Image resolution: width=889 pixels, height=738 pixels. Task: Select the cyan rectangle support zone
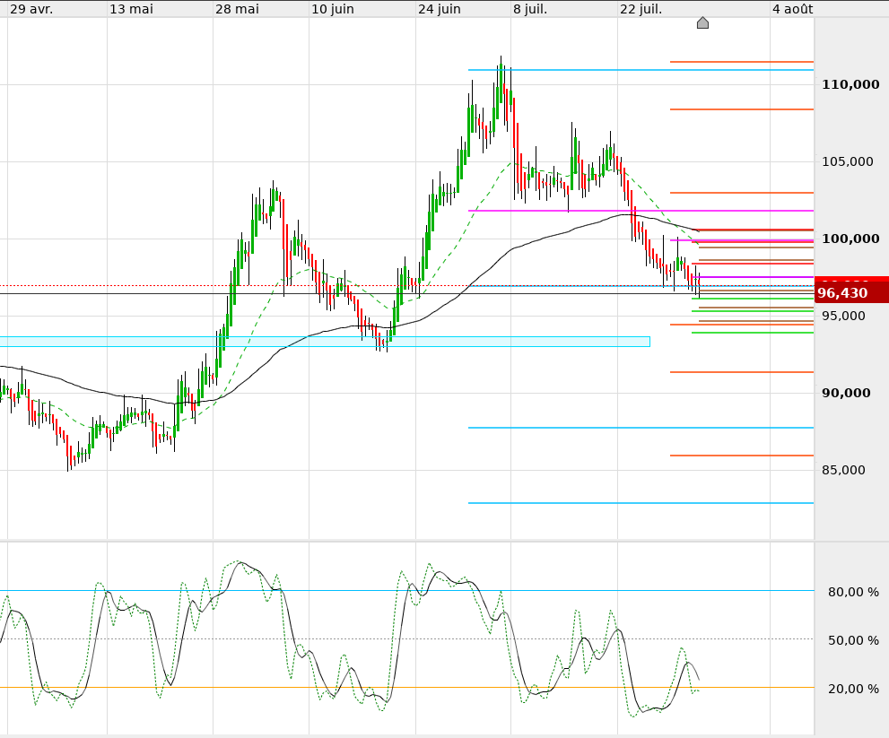[325, 342]
